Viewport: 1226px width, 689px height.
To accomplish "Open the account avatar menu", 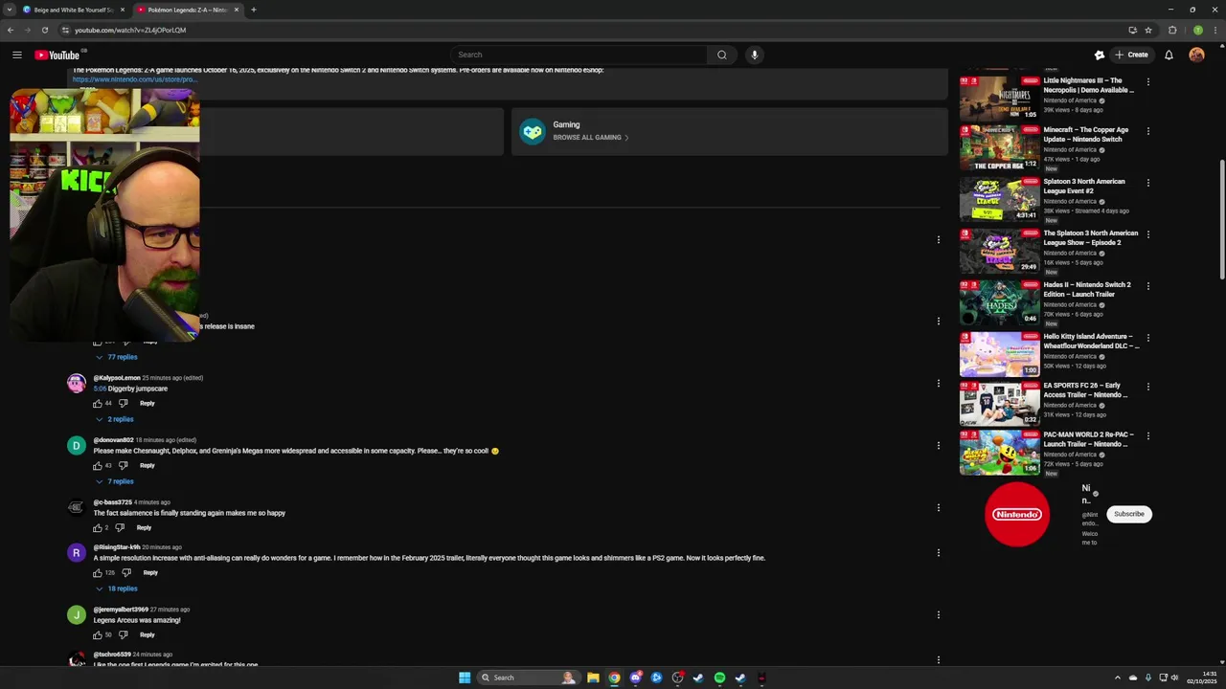I will point(1196,55).
